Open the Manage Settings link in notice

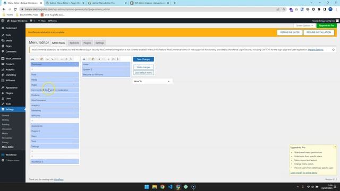coord(316,50)
